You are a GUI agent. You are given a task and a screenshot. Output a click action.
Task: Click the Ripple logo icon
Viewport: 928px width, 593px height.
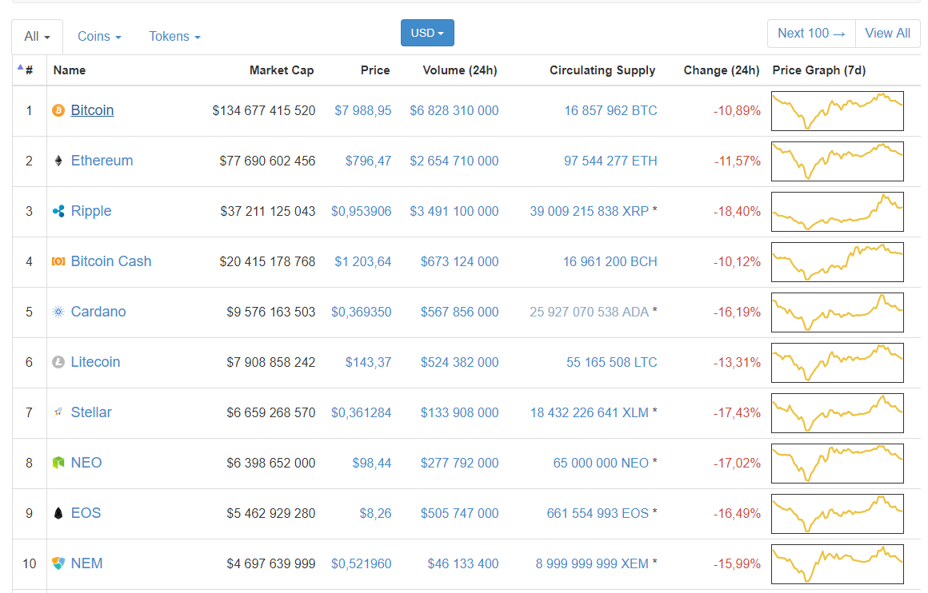tap(58, 211)
